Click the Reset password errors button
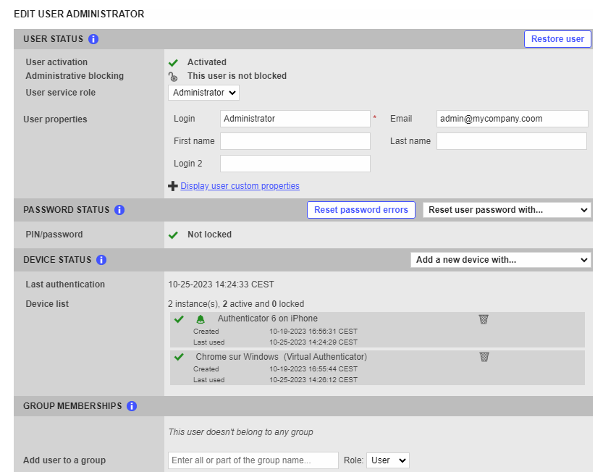This screenshot has width=603, height=472. [x=361, y=210]
